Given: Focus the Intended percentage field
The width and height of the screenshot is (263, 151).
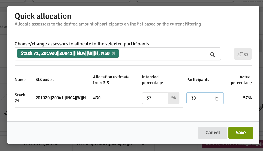Looking at the screenshot, I should tap(155, 98).
